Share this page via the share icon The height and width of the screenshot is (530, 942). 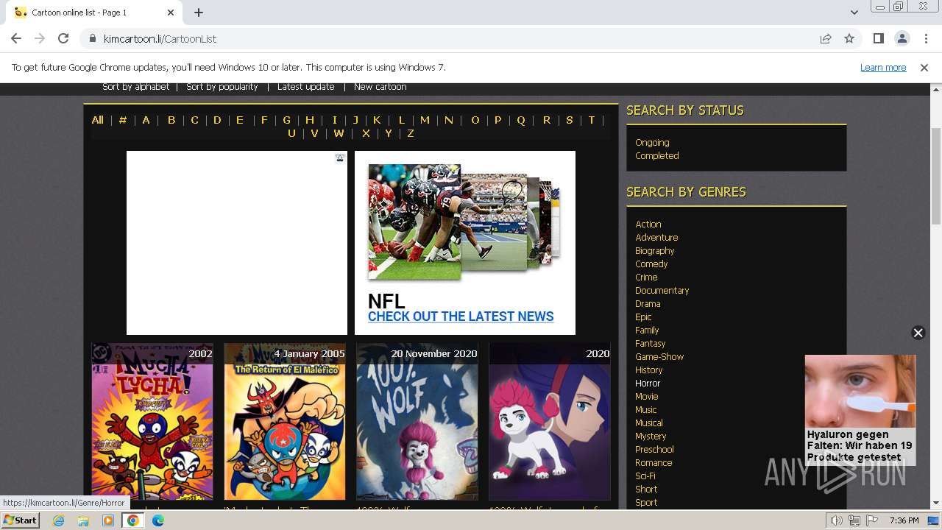point(826,38)
